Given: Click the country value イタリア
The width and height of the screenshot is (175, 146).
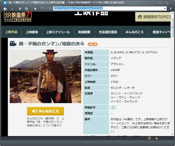Looking at the screenshot, I should (x=116, y=58).
